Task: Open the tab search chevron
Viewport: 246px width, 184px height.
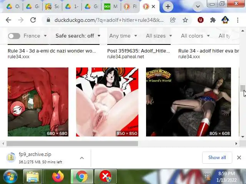Action: pyautogui.click(x=198, y=7)
